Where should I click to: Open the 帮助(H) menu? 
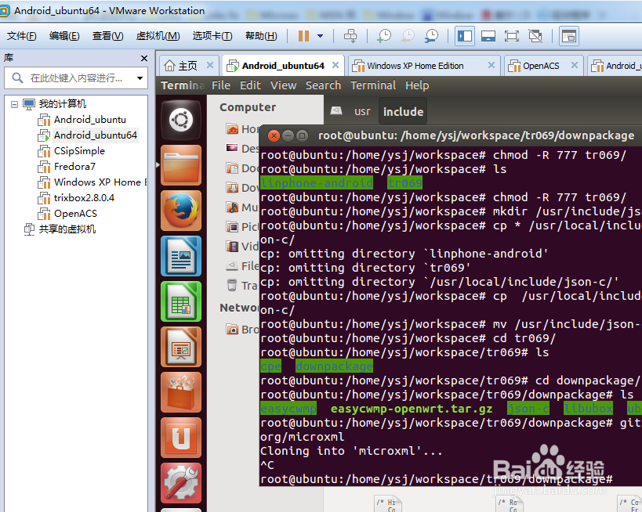(261, 36)
